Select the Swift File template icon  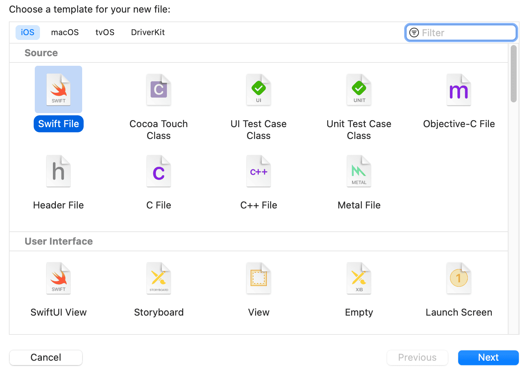point(58,89)
